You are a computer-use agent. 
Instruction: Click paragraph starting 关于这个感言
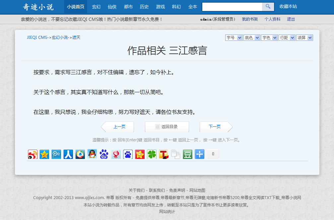99,92
